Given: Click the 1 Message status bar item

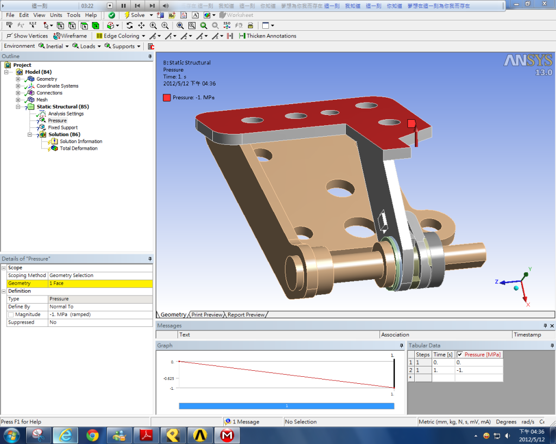Looking at the screenshot, I should coord(245,422).
